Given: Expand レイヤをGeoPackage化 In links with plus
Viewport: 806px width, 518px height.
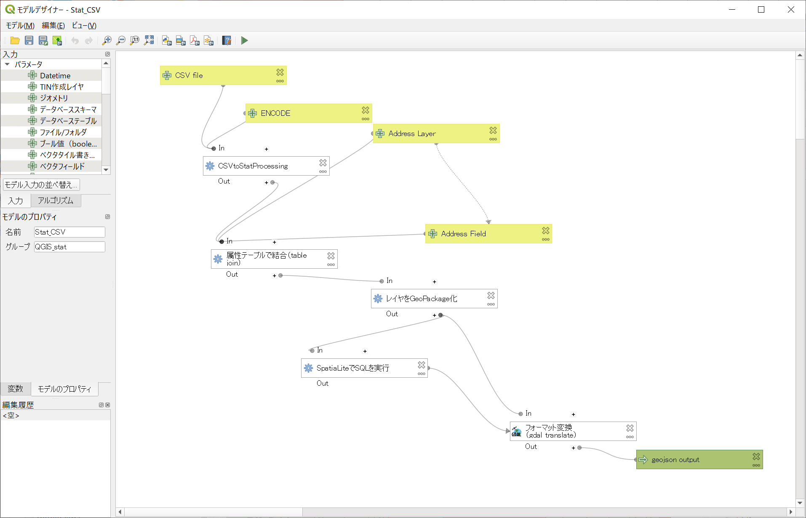Looking at the screenshot, I should [435, 282].
